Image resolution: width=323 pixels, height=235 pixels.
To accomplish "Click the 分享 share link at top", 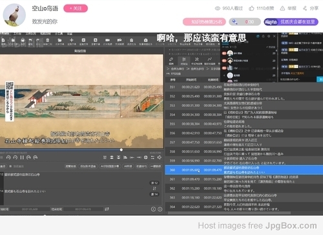I will tap(311, 8).
